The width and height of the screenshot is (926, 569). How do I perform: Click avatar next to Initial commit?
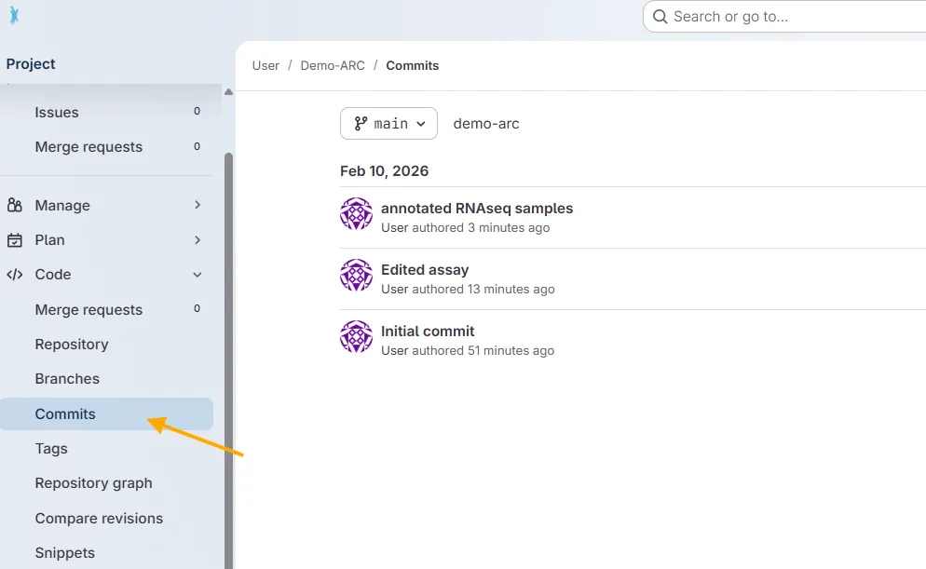(356, 337)
